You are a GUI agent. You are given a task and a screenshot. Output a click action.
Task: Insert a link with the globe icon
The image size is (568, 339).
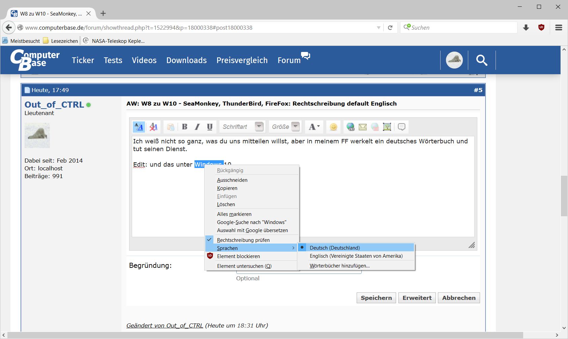(x=351, y=127)
